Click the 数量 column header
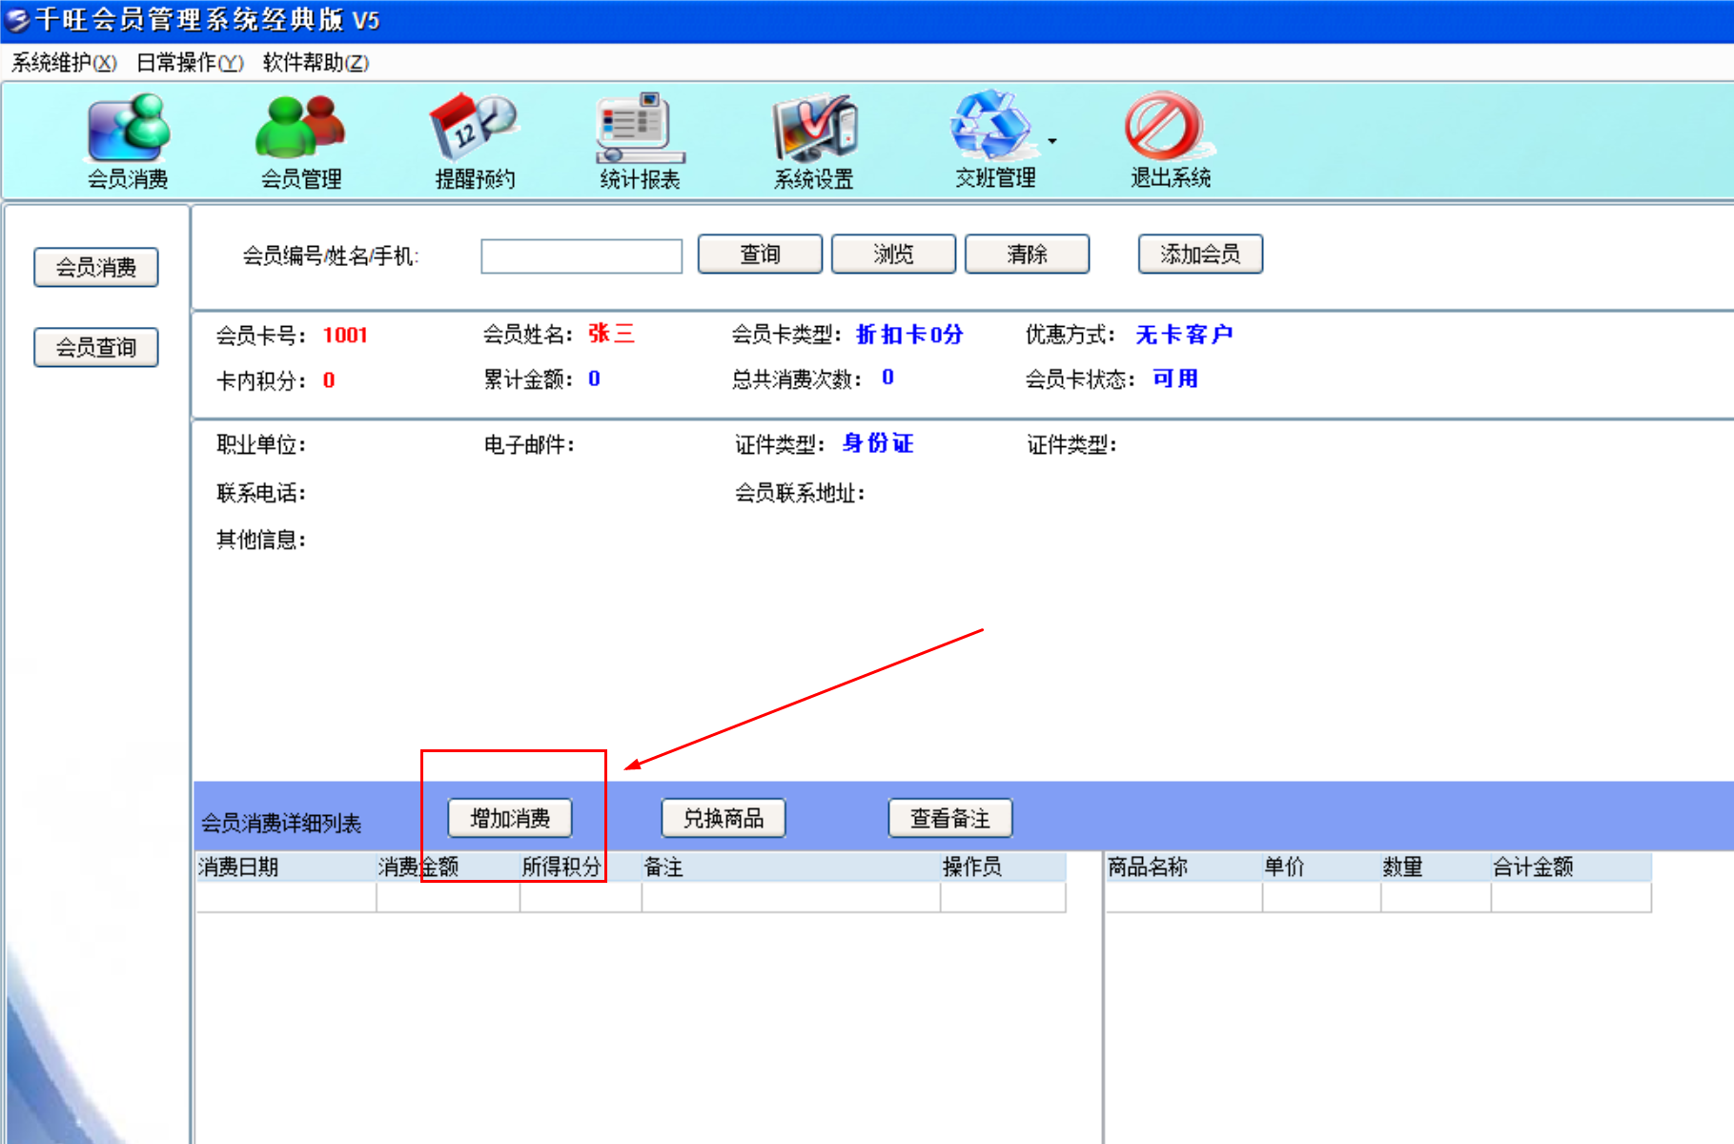 (x=1436, y=867)
